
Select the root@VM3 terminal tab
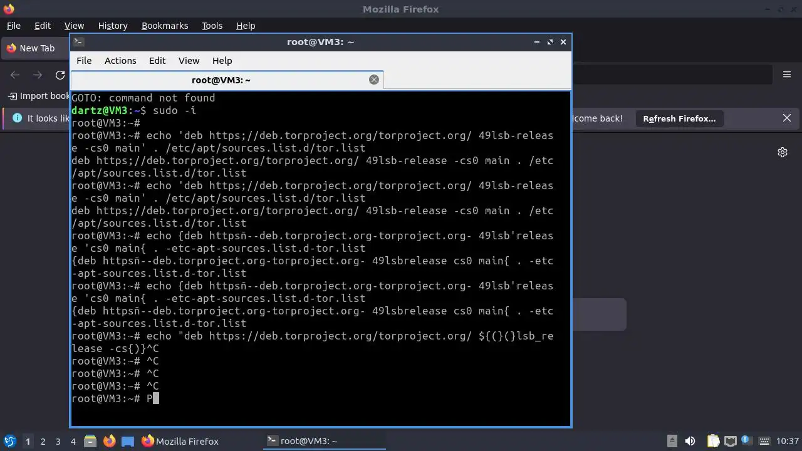pyautogui.click(x=227, y=80)
